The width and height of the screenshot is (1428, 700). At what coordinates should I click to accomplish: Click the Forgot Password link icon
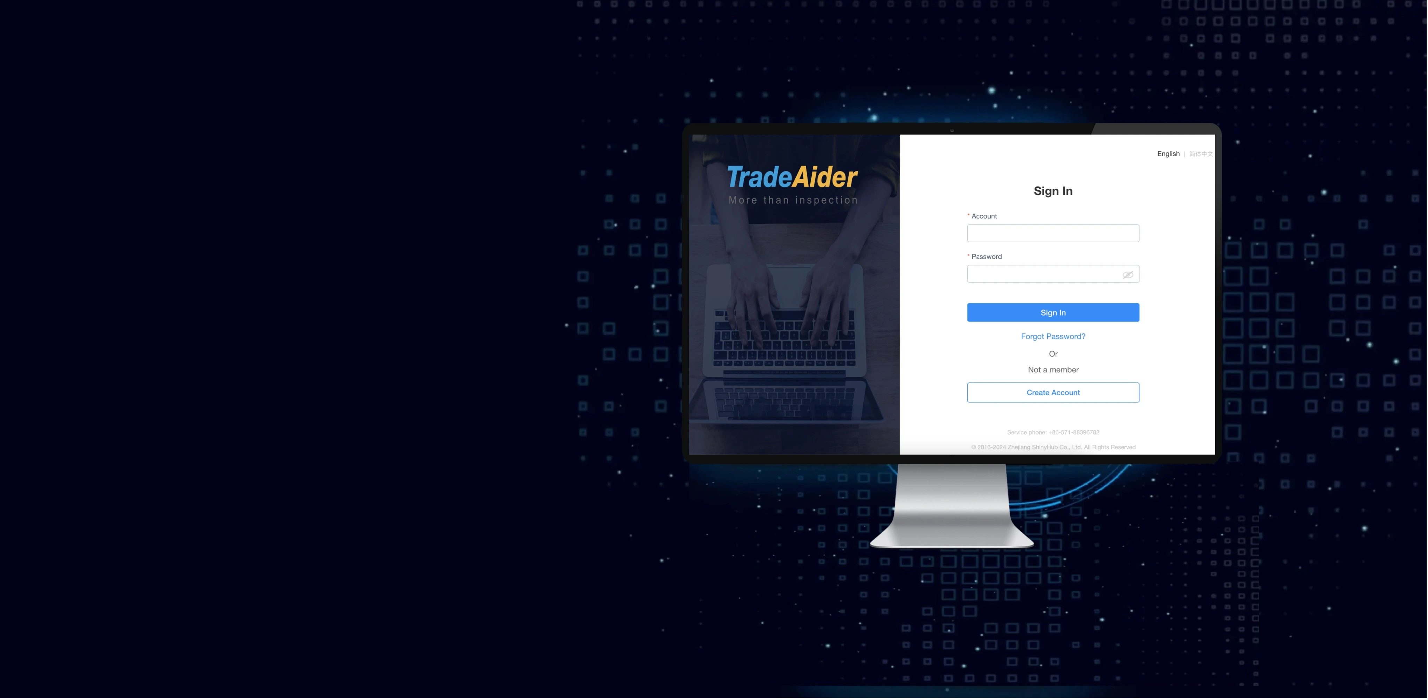pyautogui.click(x=1053, y=337)
